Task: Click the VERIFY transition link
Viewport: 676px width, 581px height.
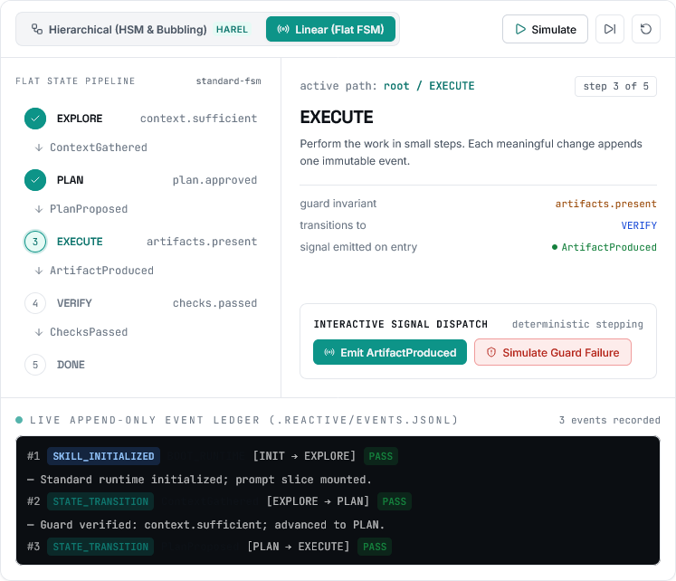Action: (x=639, y=225)
